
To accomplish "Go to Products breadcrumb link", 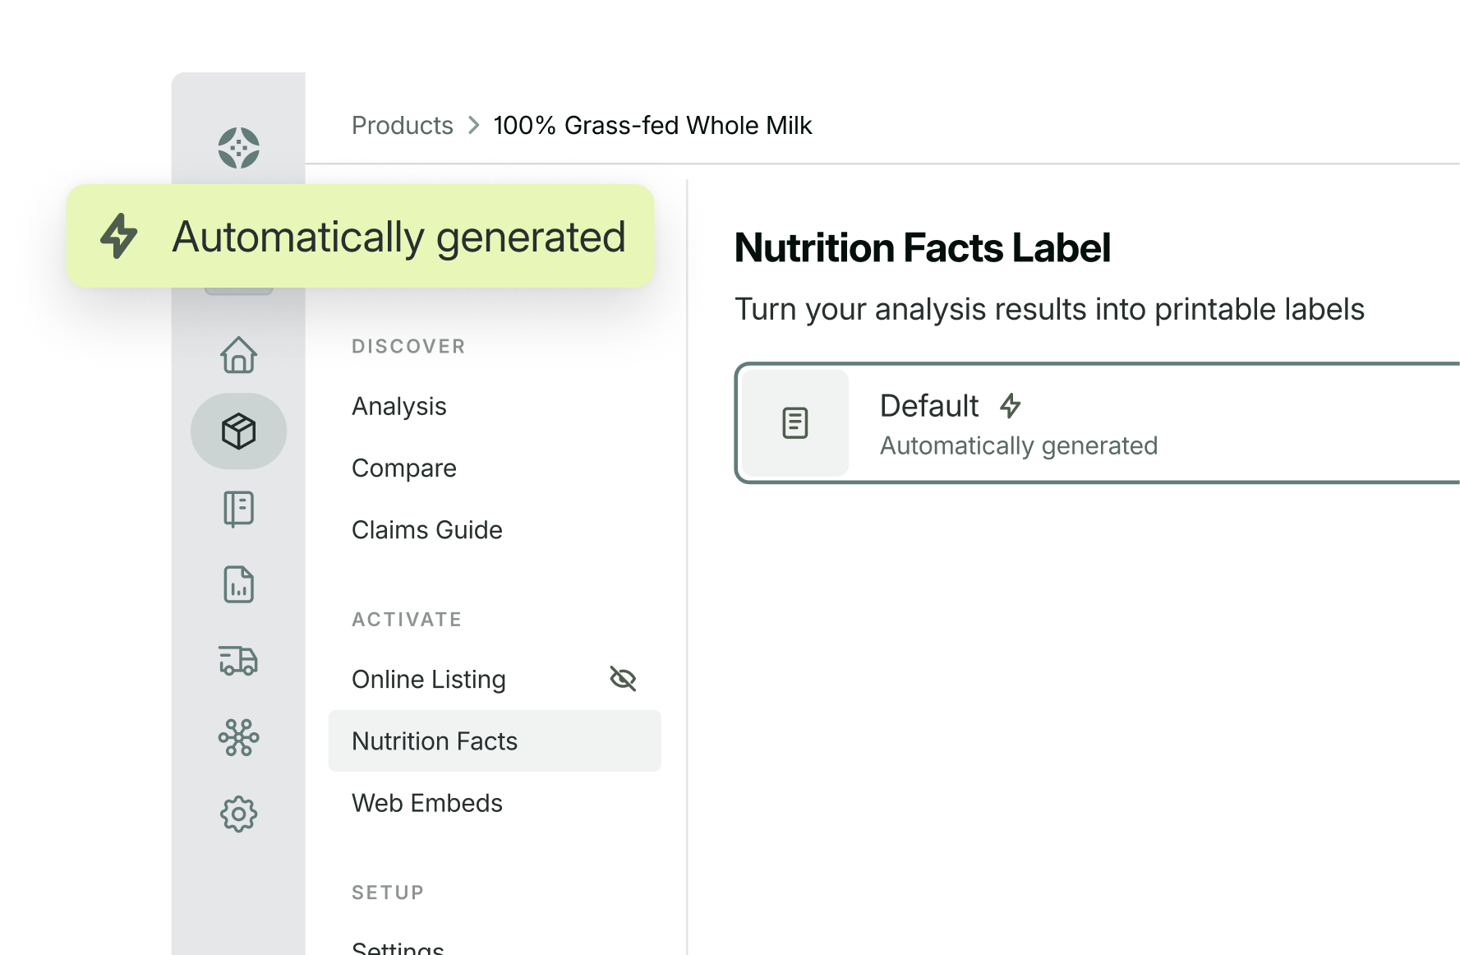I will [x=402, y=125].
